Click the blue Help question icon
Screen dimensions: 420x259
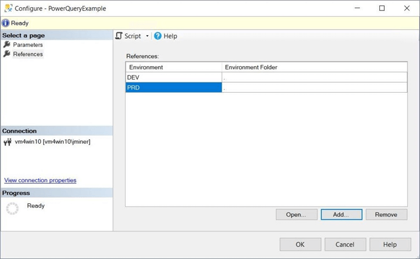point(158,36)
